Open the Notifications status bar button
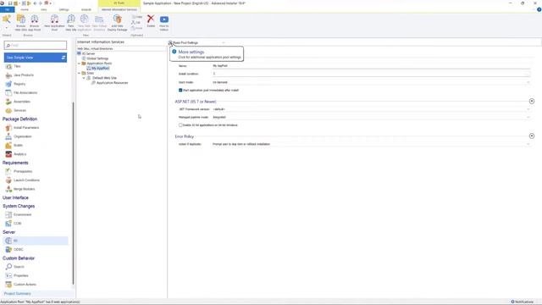 click(x=523, y=302)
